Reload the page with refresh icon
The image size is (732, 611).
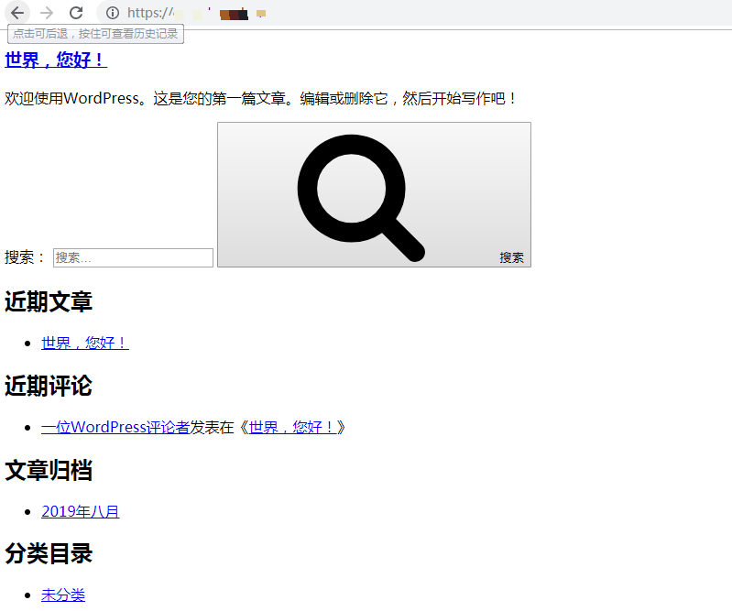click(76, 13)
